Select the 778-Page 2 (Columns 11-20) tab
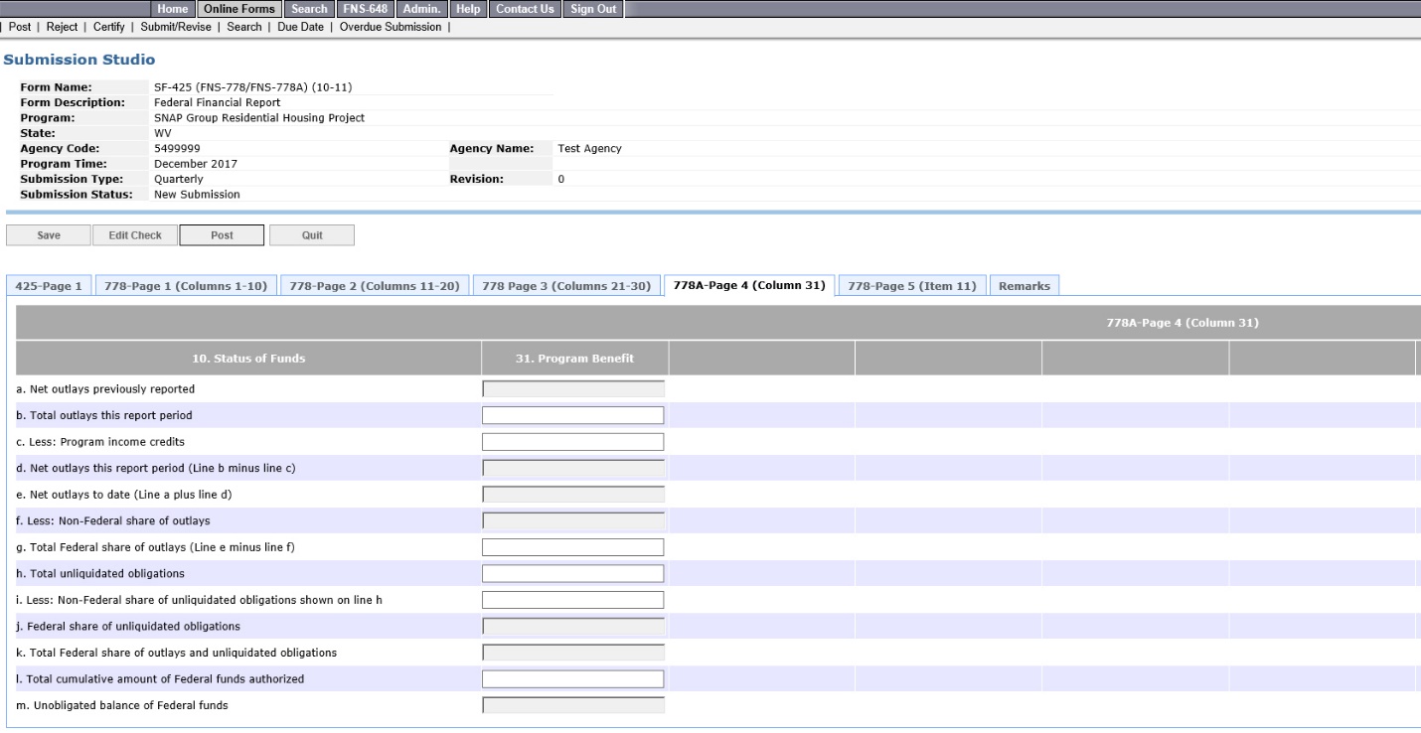1421x733 pixels. (374, 286)
